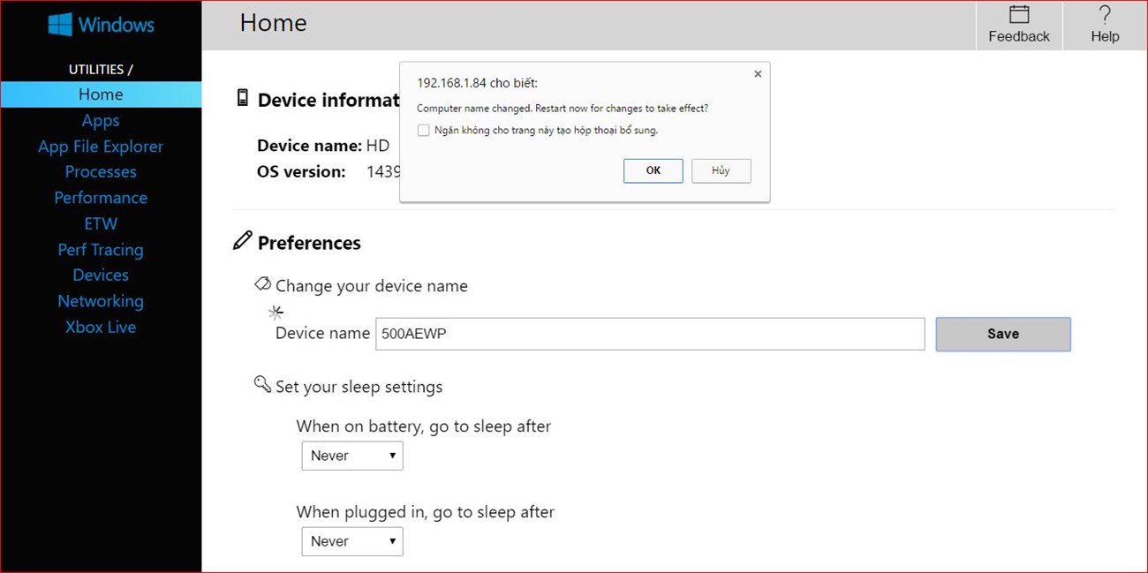1148x573 pixels.
Task: Click the key icon beside sleep settings
Action: coord(262,384)
